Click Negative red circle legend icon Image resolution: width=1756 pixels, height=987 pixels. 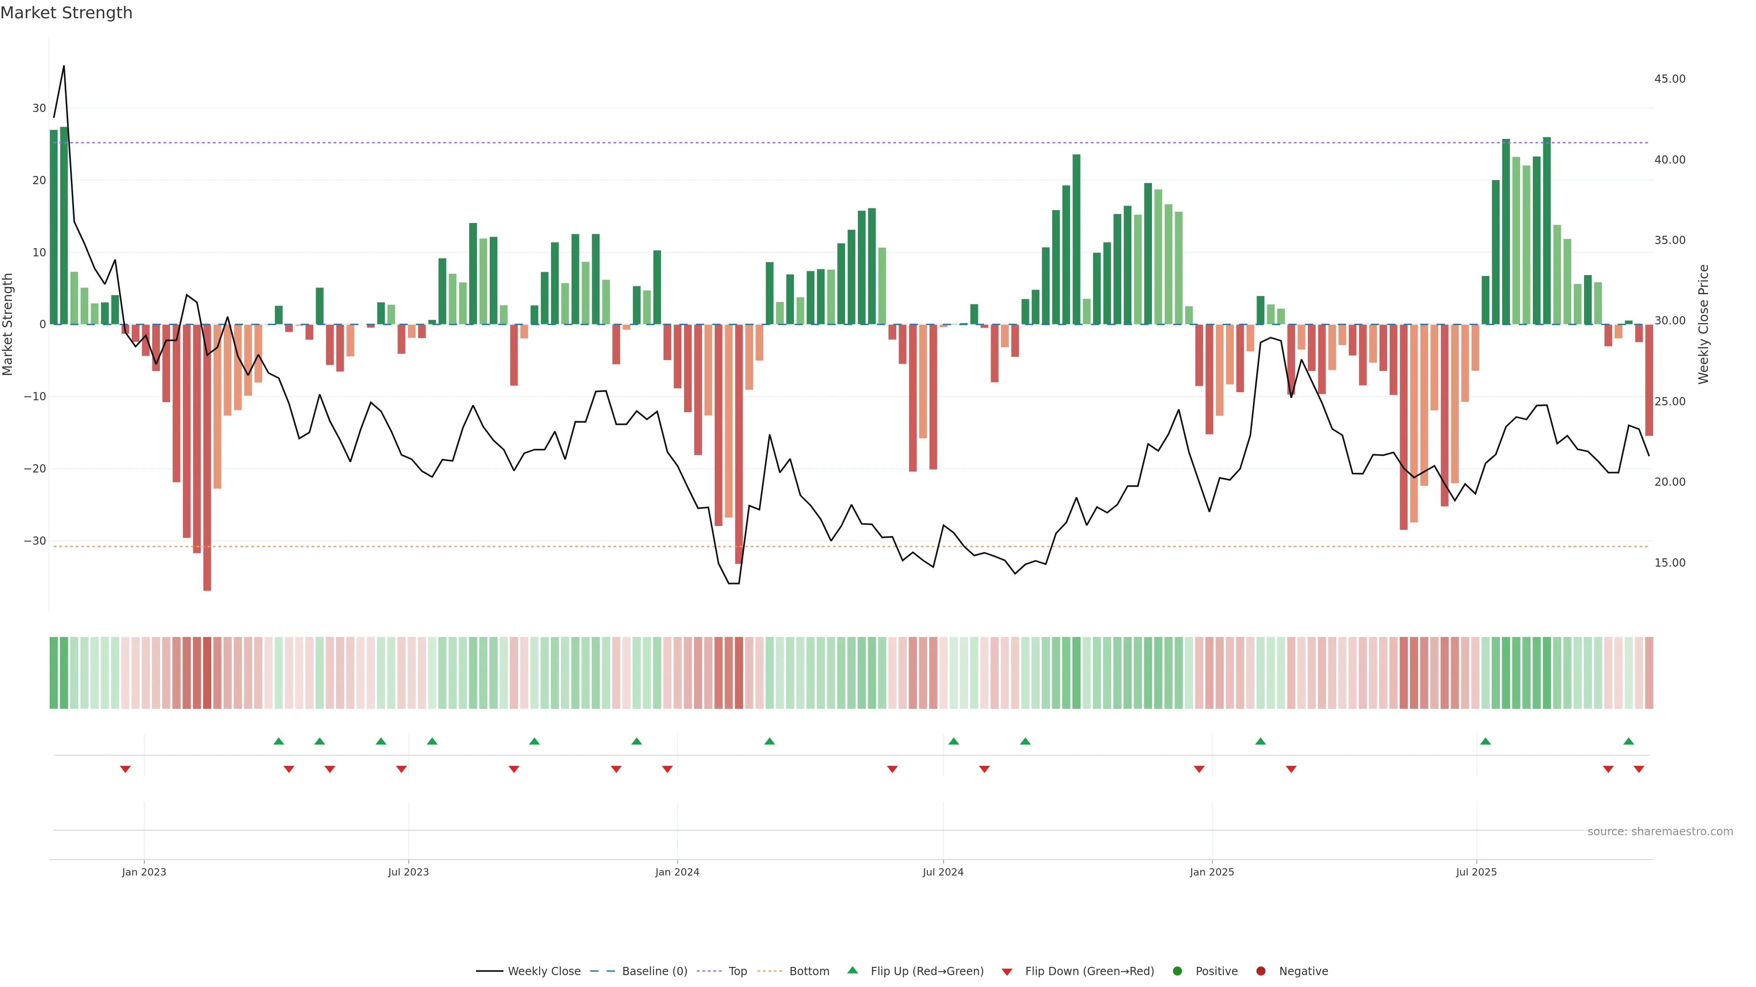point(1260,971)
